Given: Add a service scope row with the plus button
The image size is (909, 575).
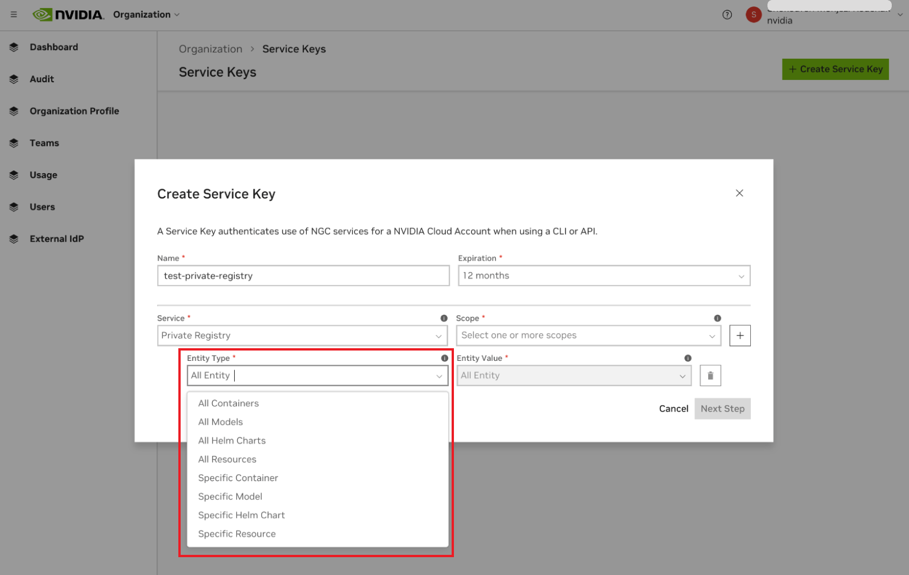Looking at the screenshot, I should [x=740, y=336].
